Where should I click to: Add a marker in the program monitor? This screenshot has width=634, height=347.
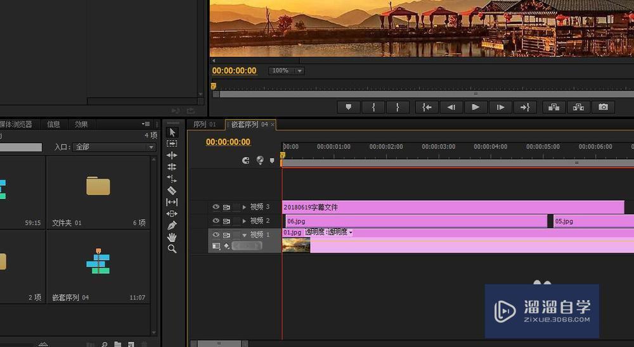(348, 108)
